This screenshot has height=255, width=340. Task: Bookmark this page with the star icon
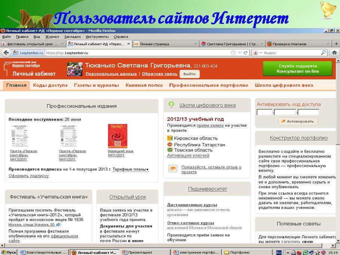(x=233, y=53)
